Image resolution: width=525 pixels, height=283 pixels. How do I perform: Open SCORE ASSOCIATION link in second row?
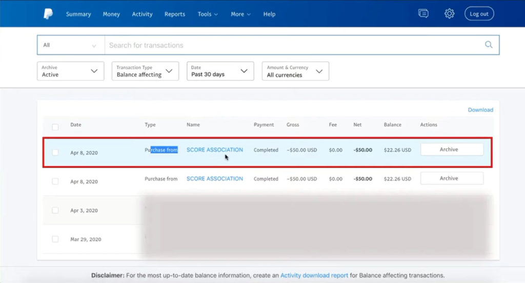(x=215, y=178)
